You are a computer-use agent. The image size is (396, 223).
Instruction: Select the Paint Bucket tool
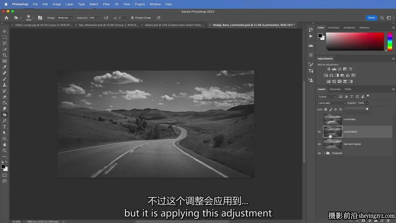tap(5, 103)
